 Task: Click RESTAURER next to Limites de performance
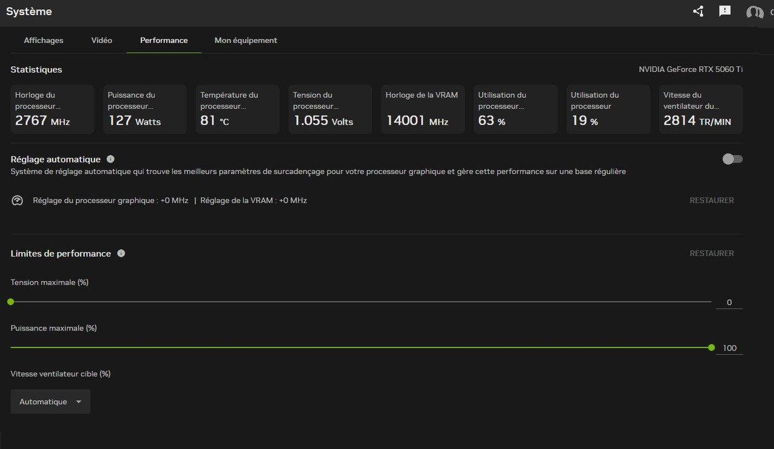[x=712, y=253]
